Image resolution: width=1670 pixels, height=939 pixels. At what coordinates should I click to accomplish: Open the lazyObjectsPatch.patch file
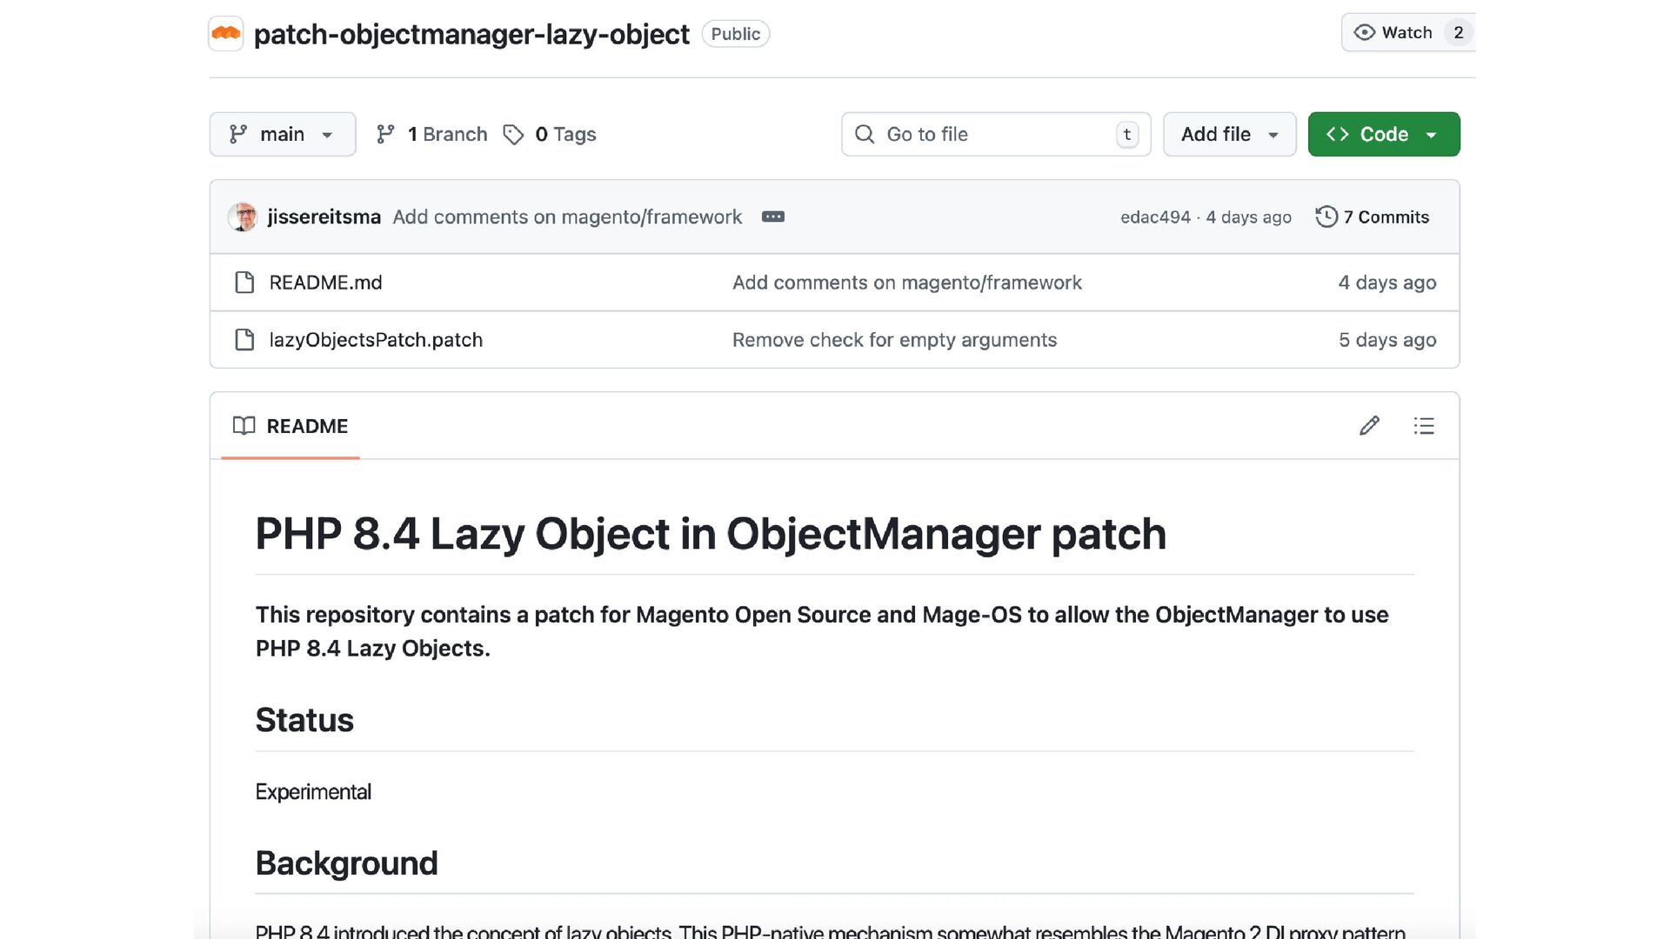click(x=376, y=340)
